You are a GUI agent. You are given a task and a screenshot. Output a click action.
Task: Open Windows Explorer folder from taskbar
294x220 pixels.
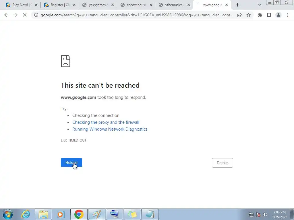point(43,214)
